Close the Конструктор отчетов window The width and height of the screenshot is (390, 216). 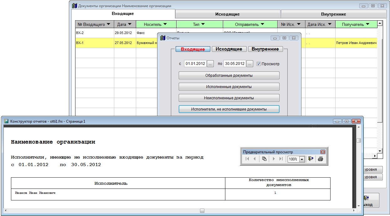356,121
